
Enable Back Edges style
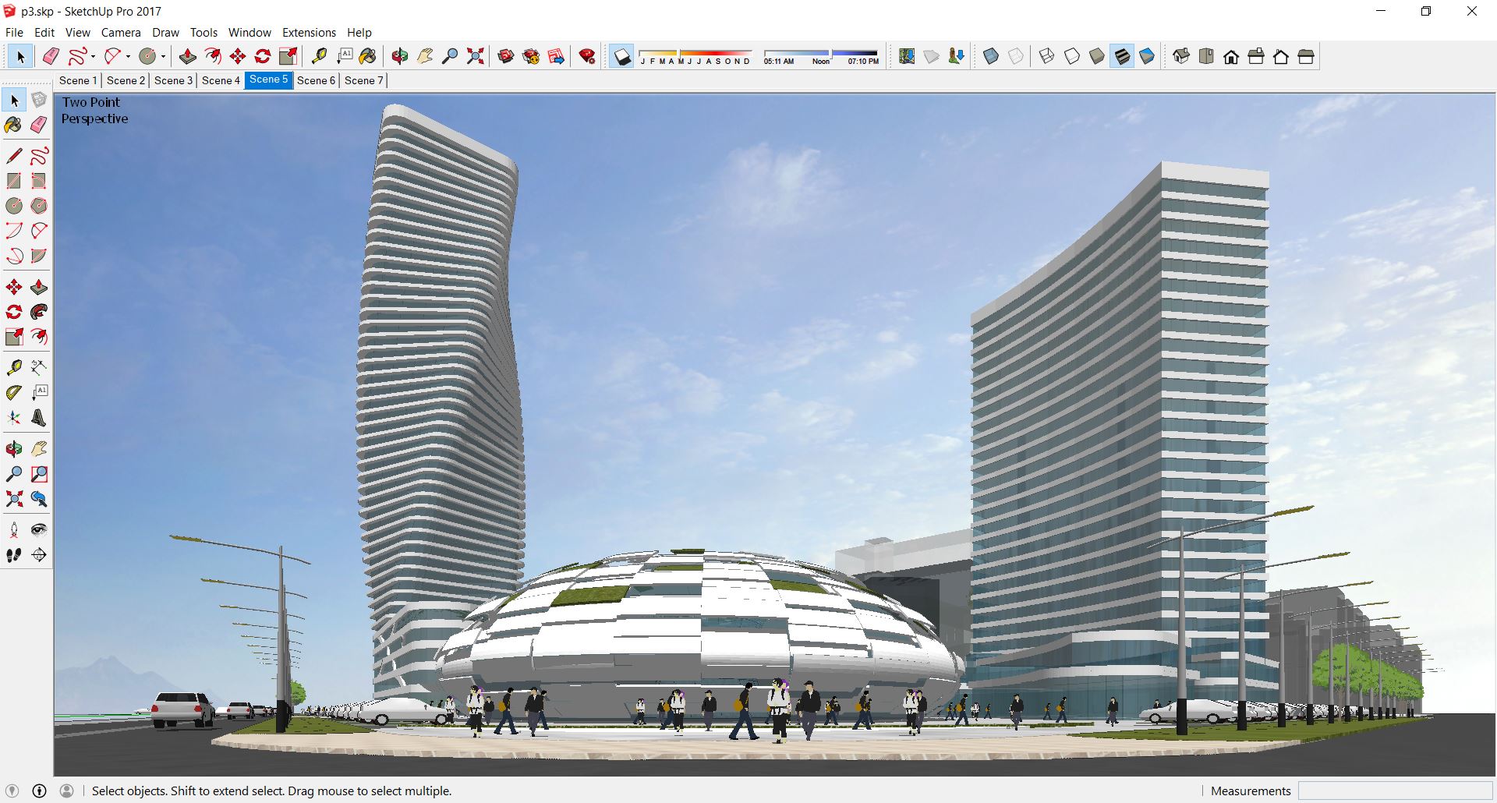point(1016,56)
